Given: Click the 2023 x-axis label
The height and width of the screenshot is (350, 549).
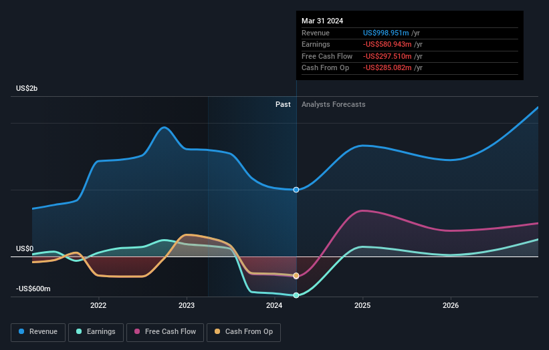Looking at the screenshot, I should click(x=187, y=306).
